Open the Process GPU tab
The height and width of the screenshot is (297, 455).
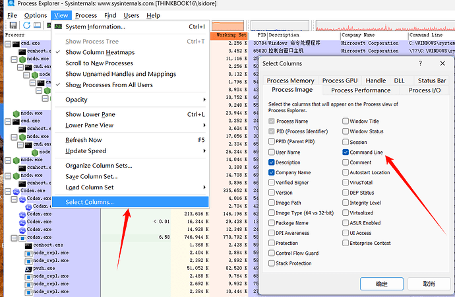[340, 81]
